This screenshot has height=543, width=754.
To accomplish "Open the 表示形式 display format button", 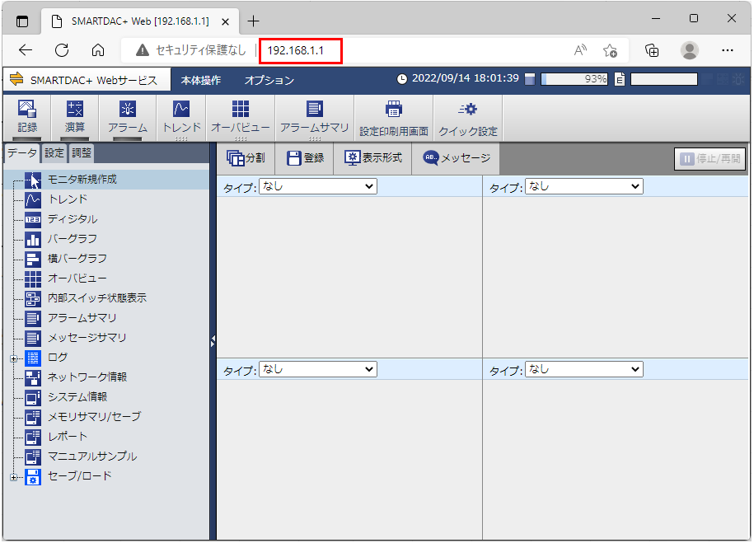I will (372, 158).
